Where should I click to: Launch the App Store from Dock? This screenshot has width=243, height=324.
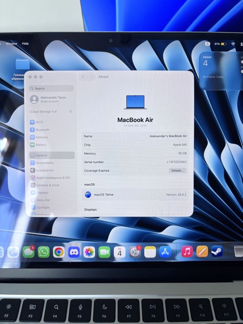(x=165, y=252)
